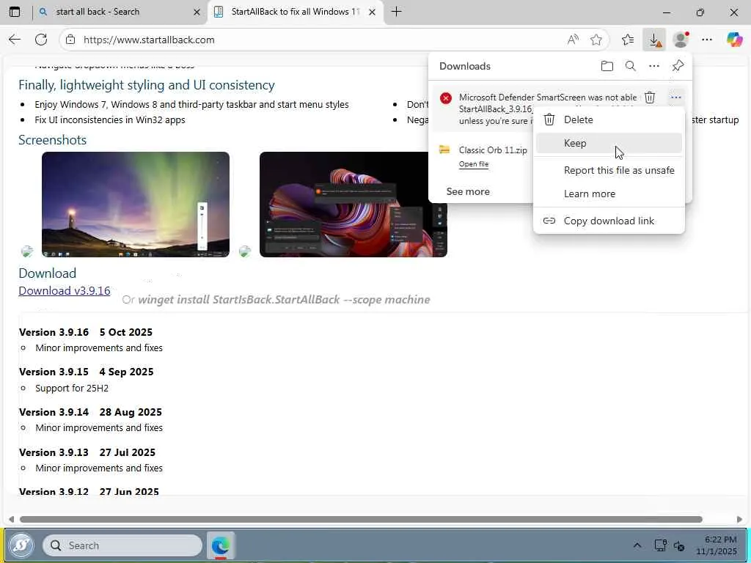
Task: Click the Classic Orb 11.zip file icon
Action: coord(444,150)
